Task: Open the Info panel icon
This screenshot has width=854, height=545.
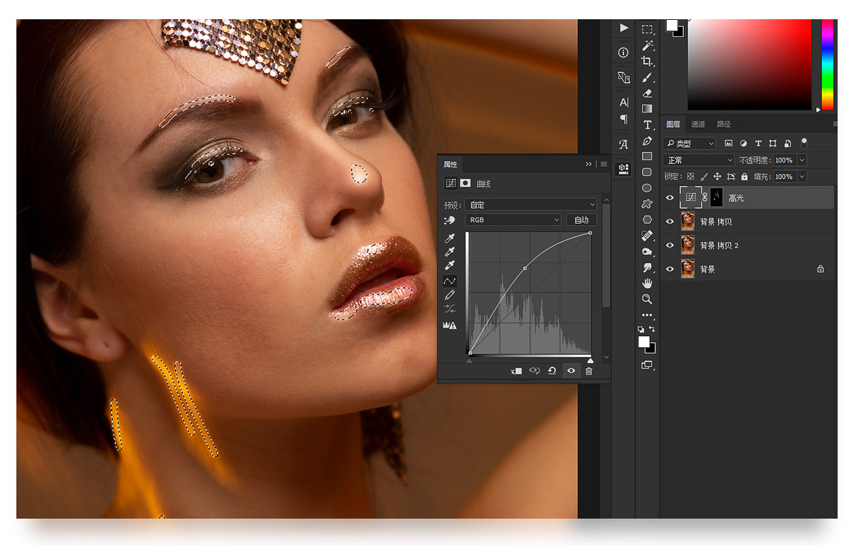Action: [x=624, y=53]
